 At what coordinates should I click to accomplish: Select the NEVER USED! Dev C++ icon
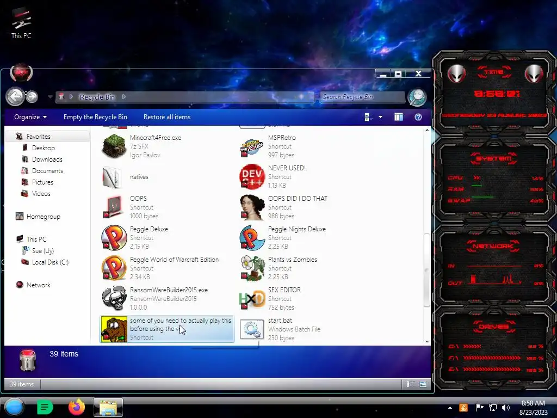point(252,177)
